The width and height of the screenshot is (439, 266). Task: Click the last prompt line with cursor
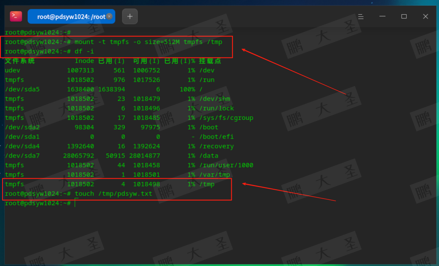tap(41, 203)
